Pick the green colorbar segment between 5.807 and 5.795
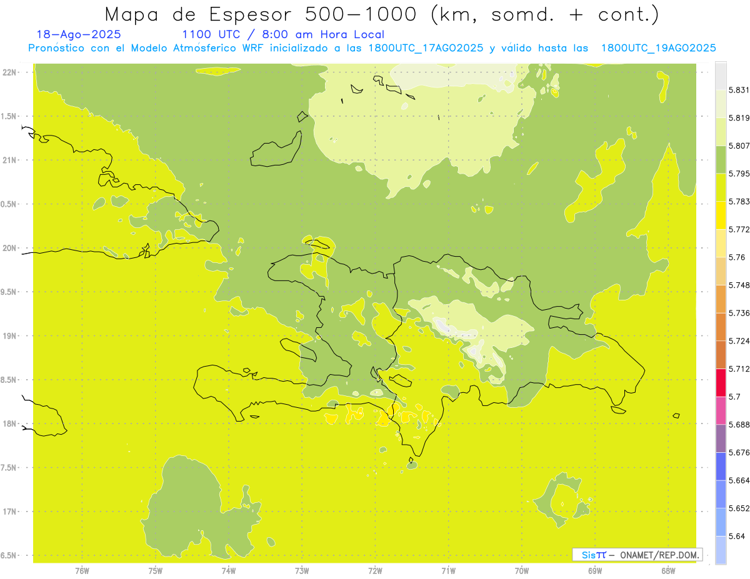Screen dimensions: 750x579 721,159
